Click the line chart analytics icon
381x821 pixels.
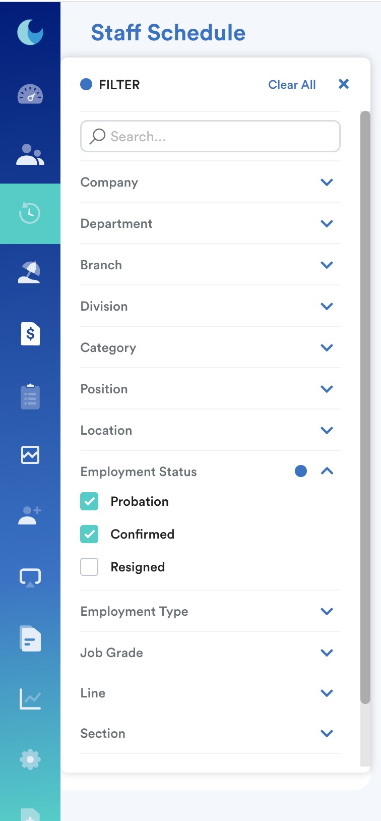[x=30, y=698]
